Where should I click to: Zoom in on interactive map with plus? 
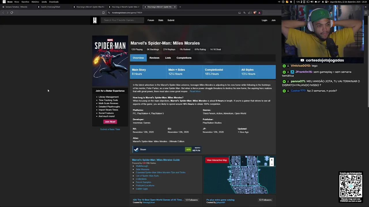click(x=272, y=160)
